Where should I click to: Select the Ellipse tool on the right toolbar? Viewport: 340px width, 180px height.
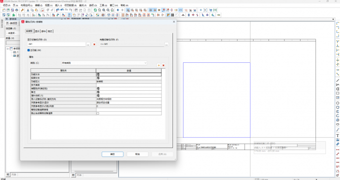[x=337, y=124]
